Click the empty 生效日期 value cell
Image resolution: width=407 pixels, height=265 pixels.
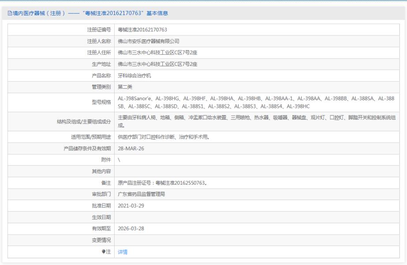coord(258,217)
